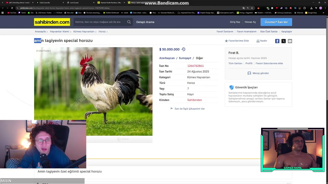Open Karşılaştır menu item
Viewport: 328px width, 184px height.
coord(287,32)
